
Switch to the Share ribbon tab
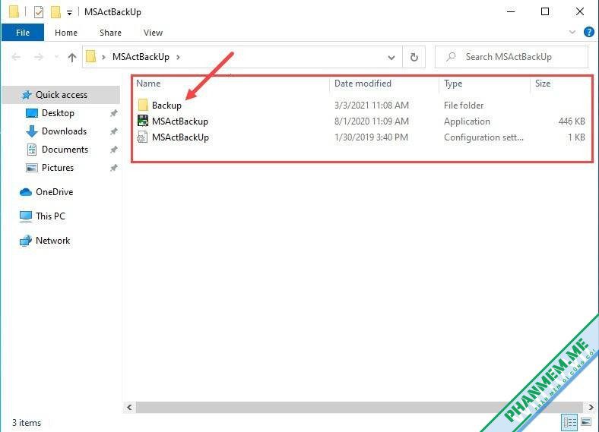click(110, 33)
